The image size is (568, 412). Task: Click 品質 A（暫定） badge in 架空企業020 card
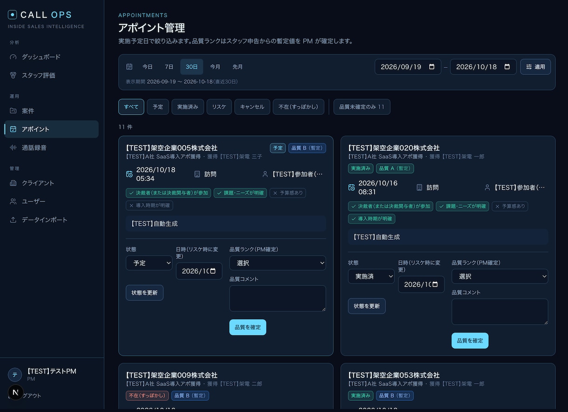[x=395, y=168]
